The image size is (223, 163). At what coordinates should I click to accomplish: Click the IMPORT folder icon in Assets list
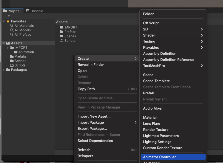pos(62,27)
